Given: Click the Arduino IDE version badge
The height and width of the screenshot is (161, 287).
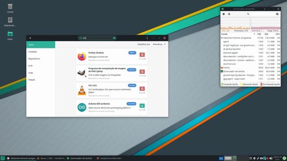Looking at the screenshot, I should click(131, 104).
